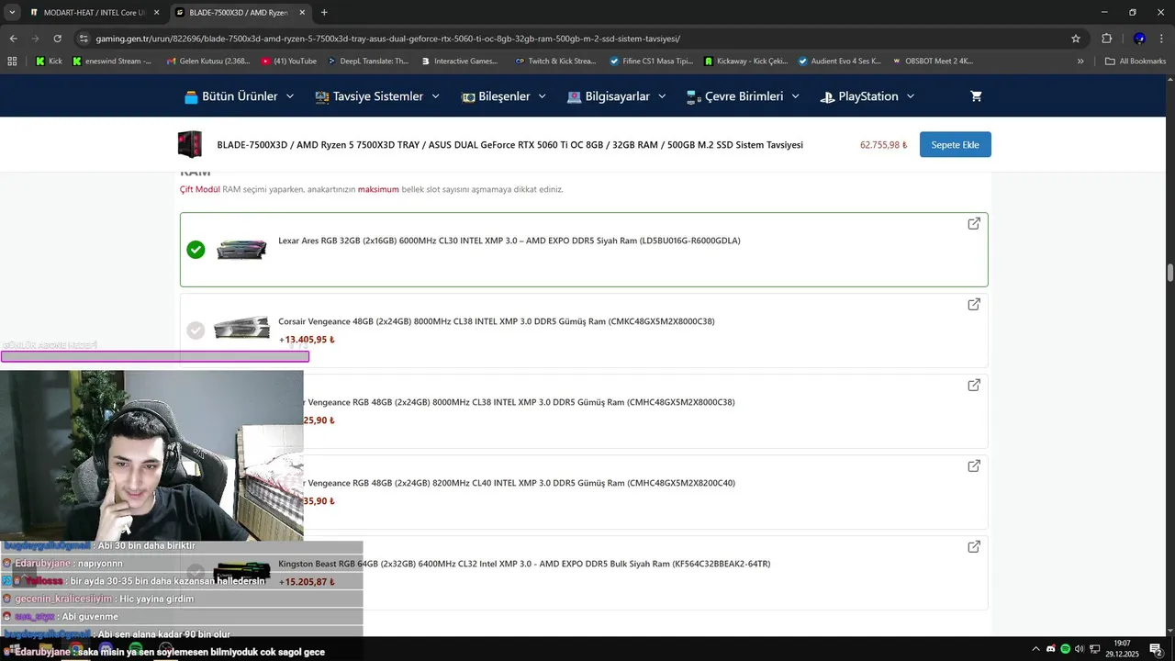Expand PlayStation menu
The image size is (1175, 661).
(867, 96)
